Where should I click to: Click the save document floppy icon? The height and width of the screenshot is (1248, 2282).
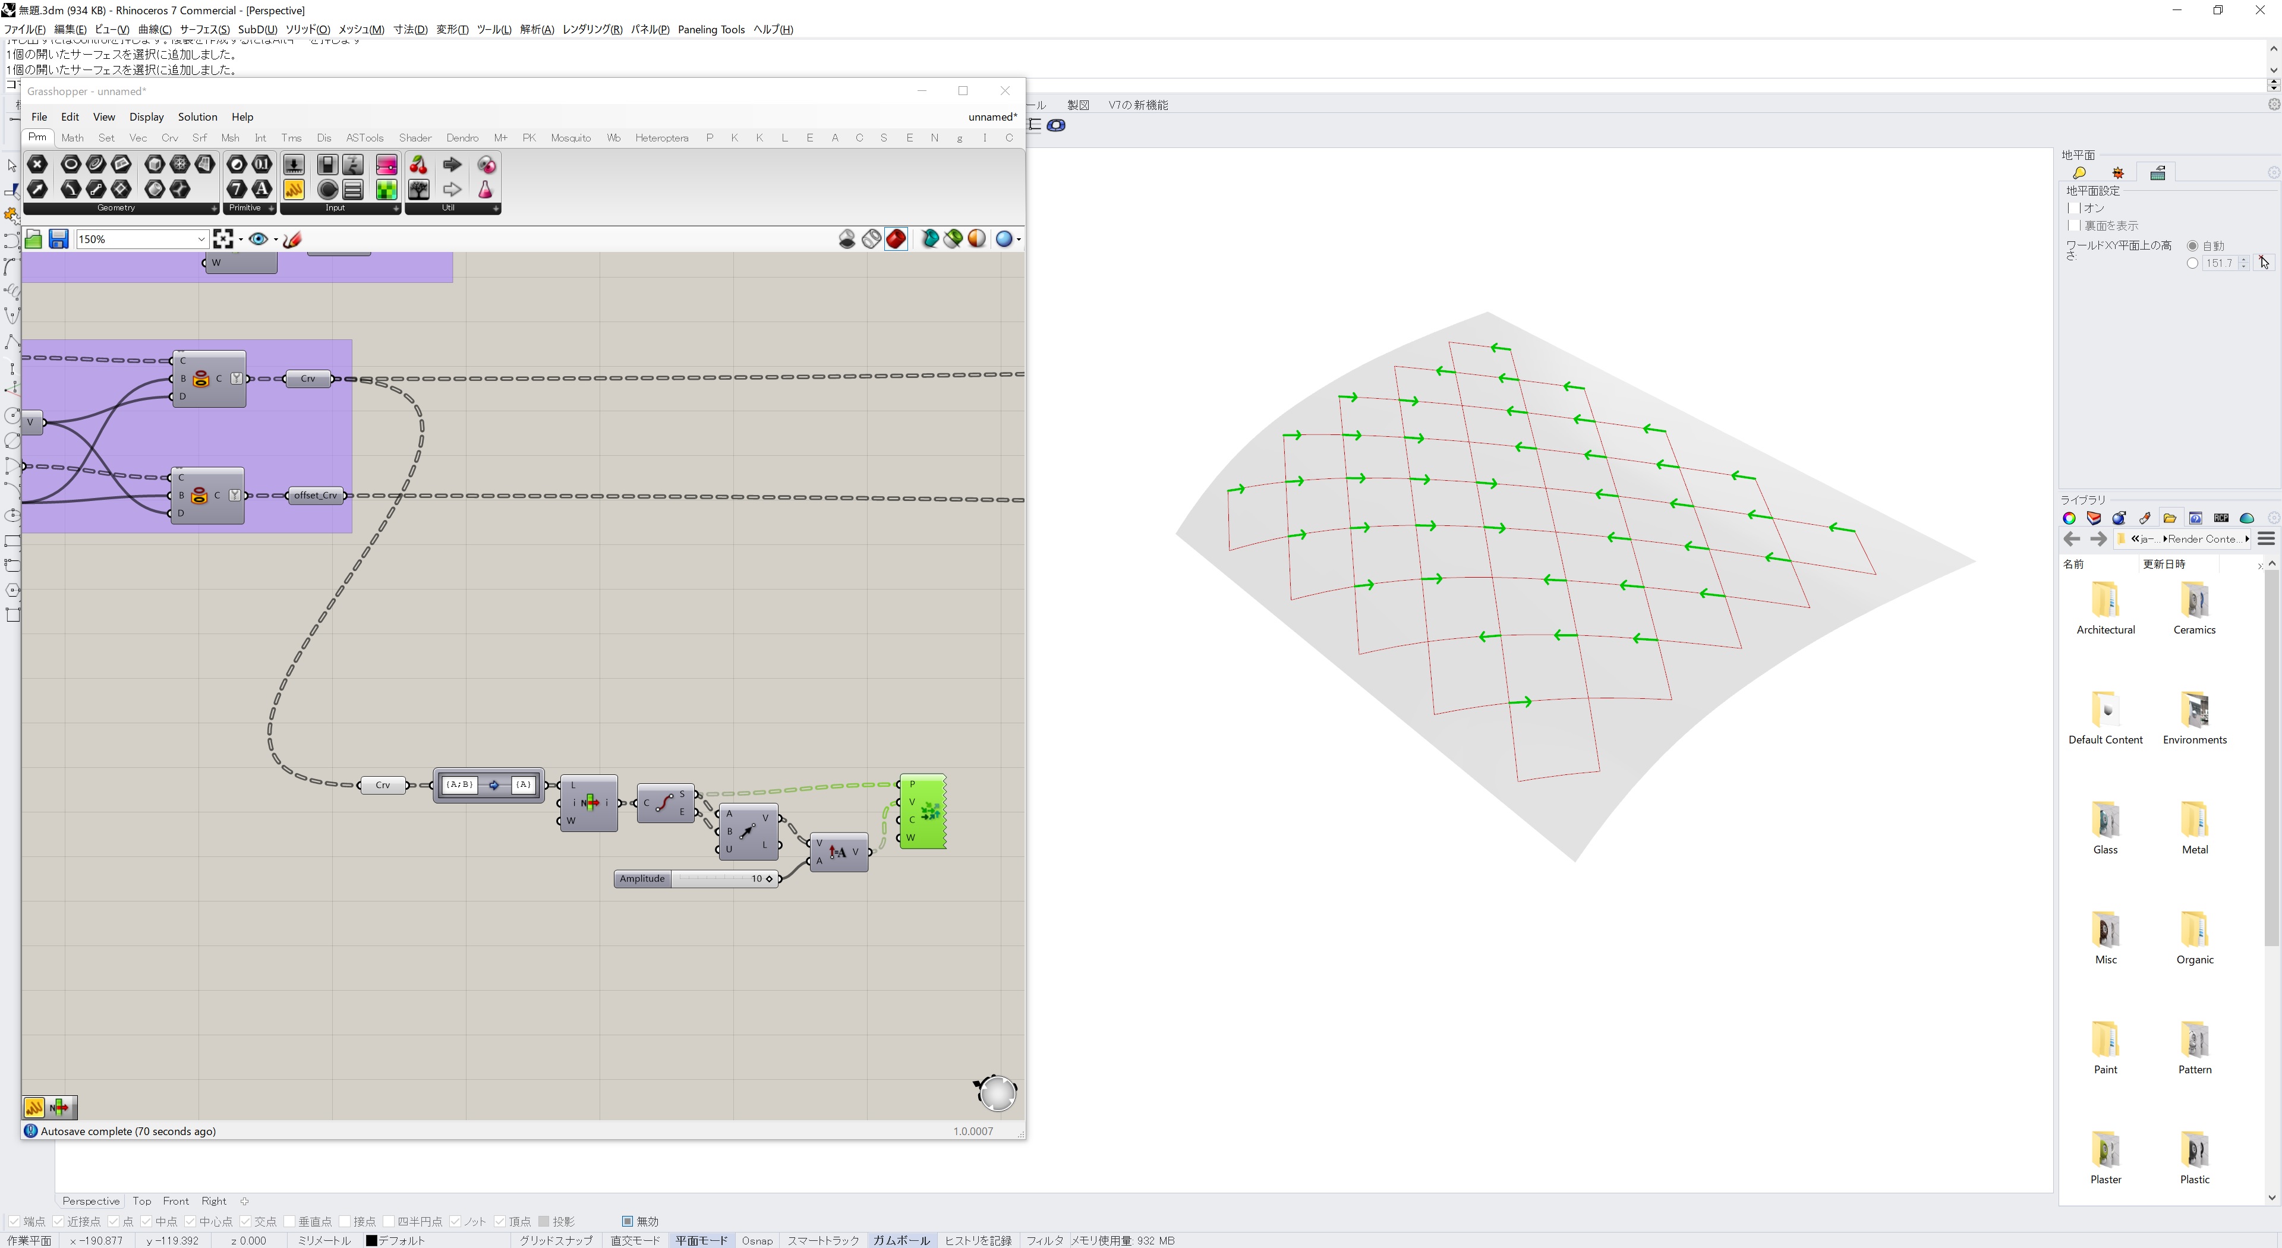click(58, 239)
